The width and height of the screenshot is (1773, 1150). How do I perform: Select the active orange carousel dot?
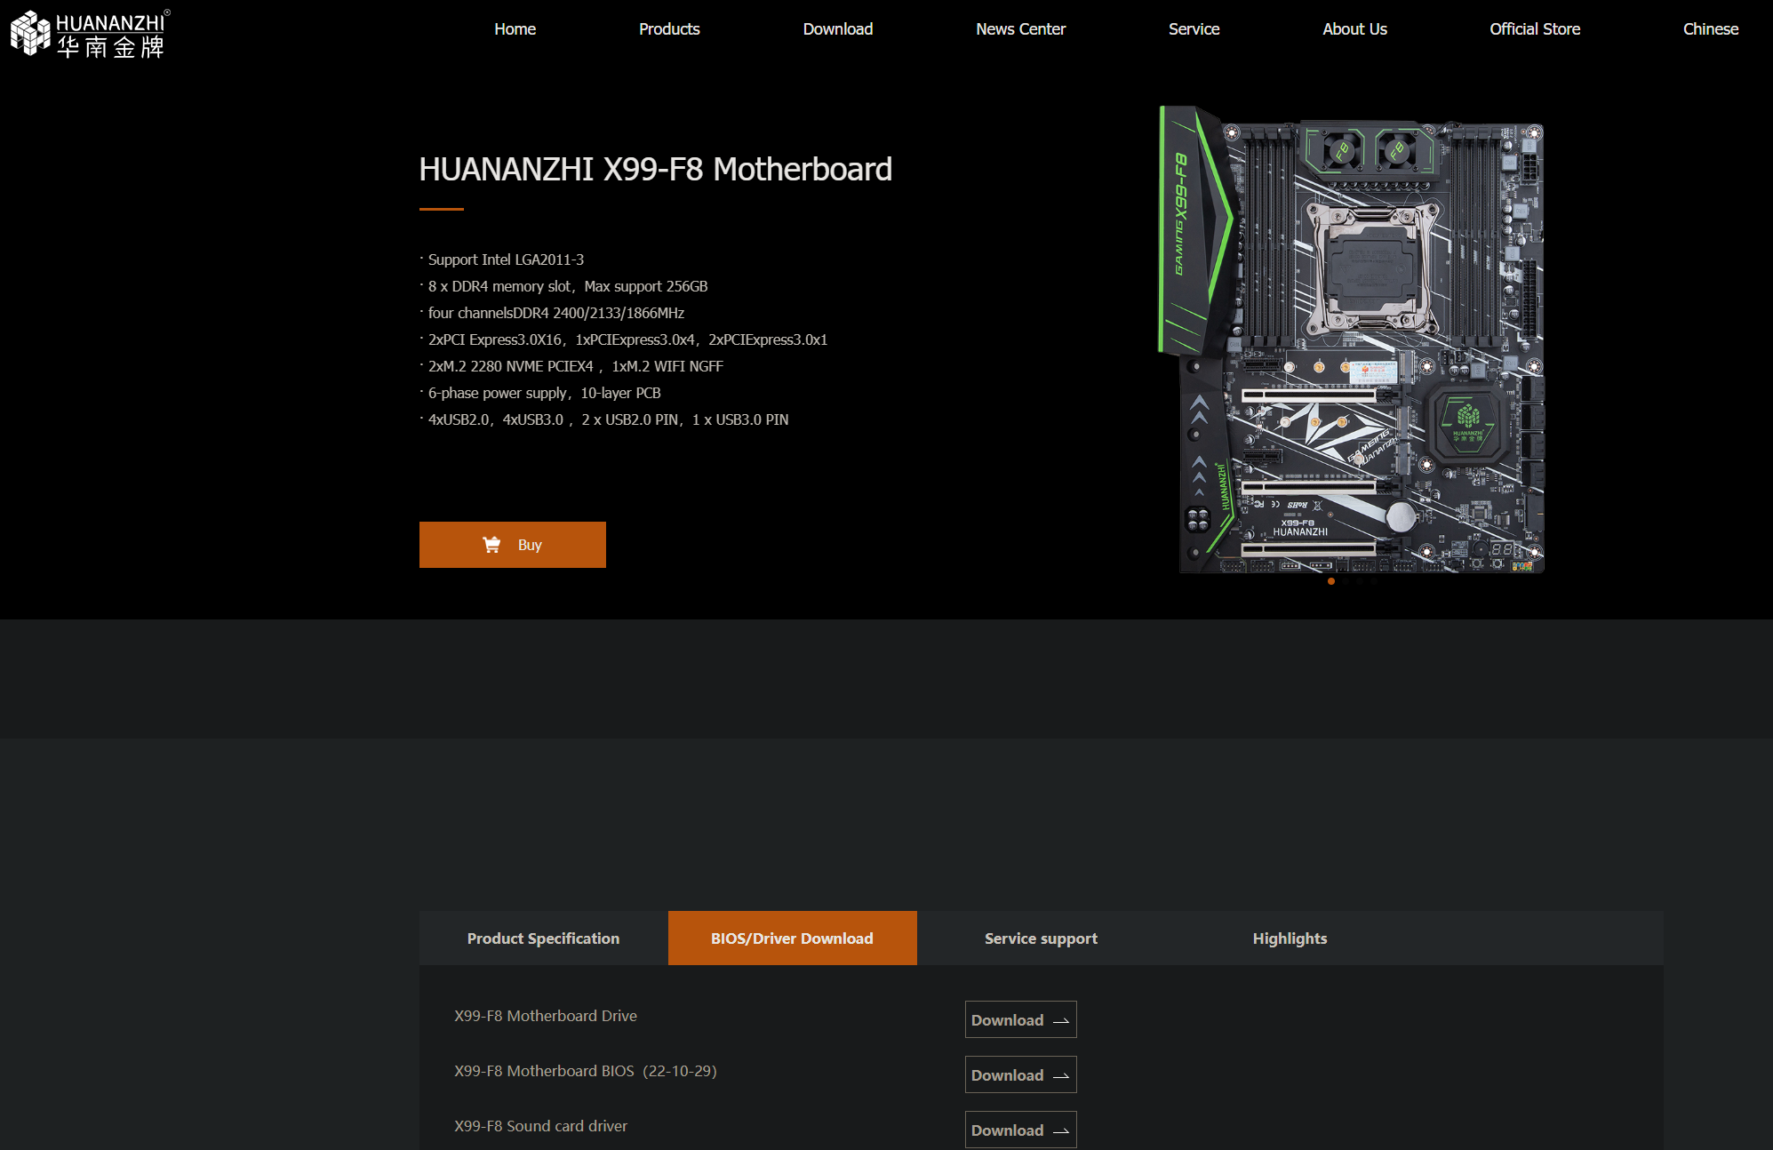coord(1330,581)
